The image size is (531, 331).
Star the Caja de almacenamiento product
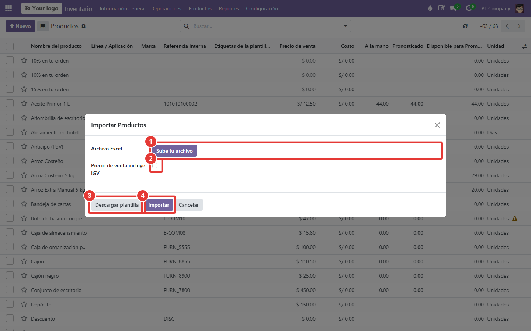pyautogui.click(x=24, y=232)
